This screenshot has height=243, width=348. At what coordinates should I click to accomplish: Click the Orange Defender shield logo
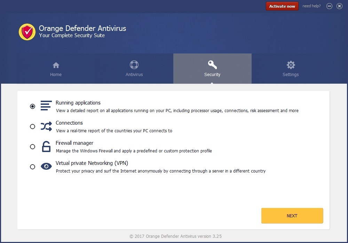click(x=27, y=32)
